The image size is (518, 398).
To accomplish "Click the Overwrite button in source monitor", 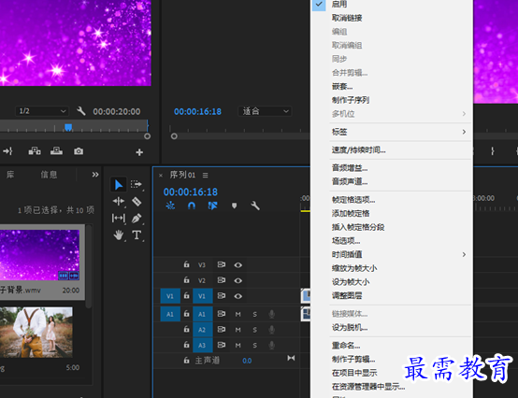I will 56,151.
